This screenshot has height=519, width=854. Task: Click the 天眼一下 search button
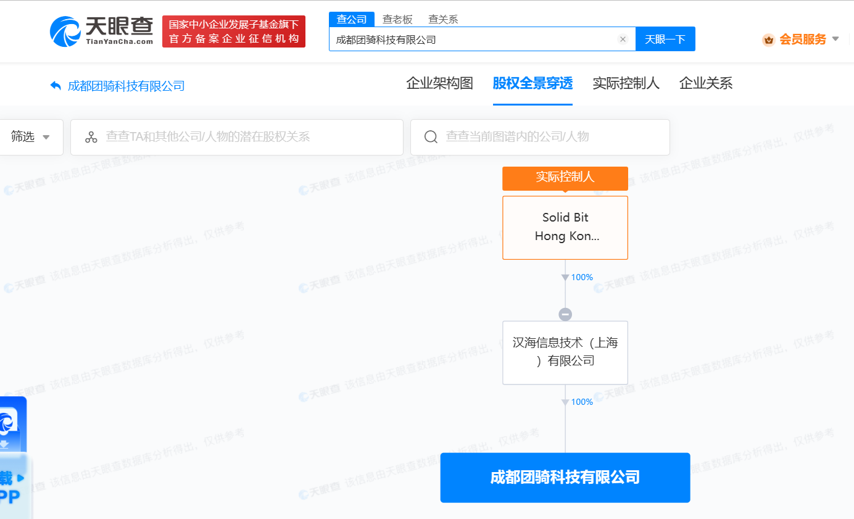point(665,39)
